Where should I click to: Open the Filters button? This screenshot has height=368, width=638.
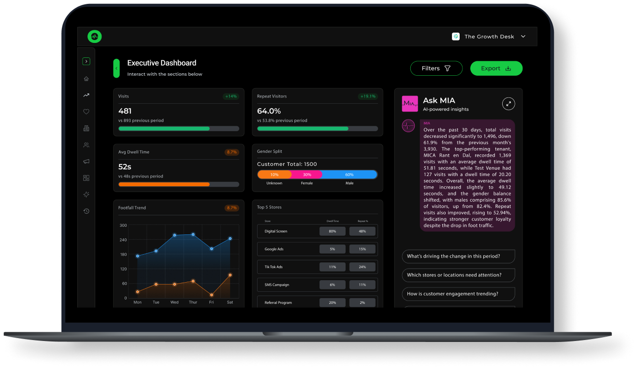pyautogui.click(x=436, y=68)
